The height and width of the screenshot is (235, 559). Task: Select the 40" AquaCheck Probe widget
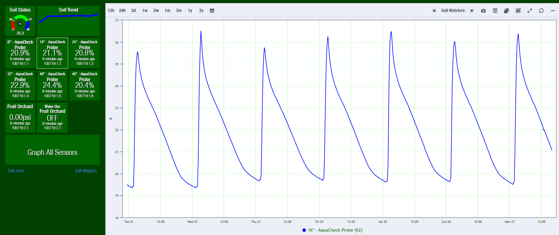tap(52, 85)
